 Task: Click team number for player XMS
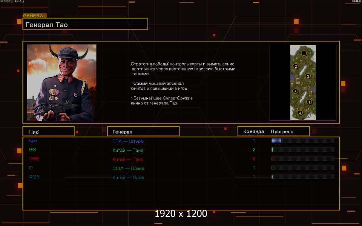[254, 177]
